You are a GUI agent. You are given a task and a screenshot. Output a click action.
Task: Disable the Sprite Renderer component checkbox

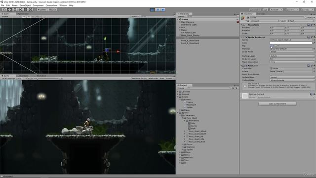(246, 37)
